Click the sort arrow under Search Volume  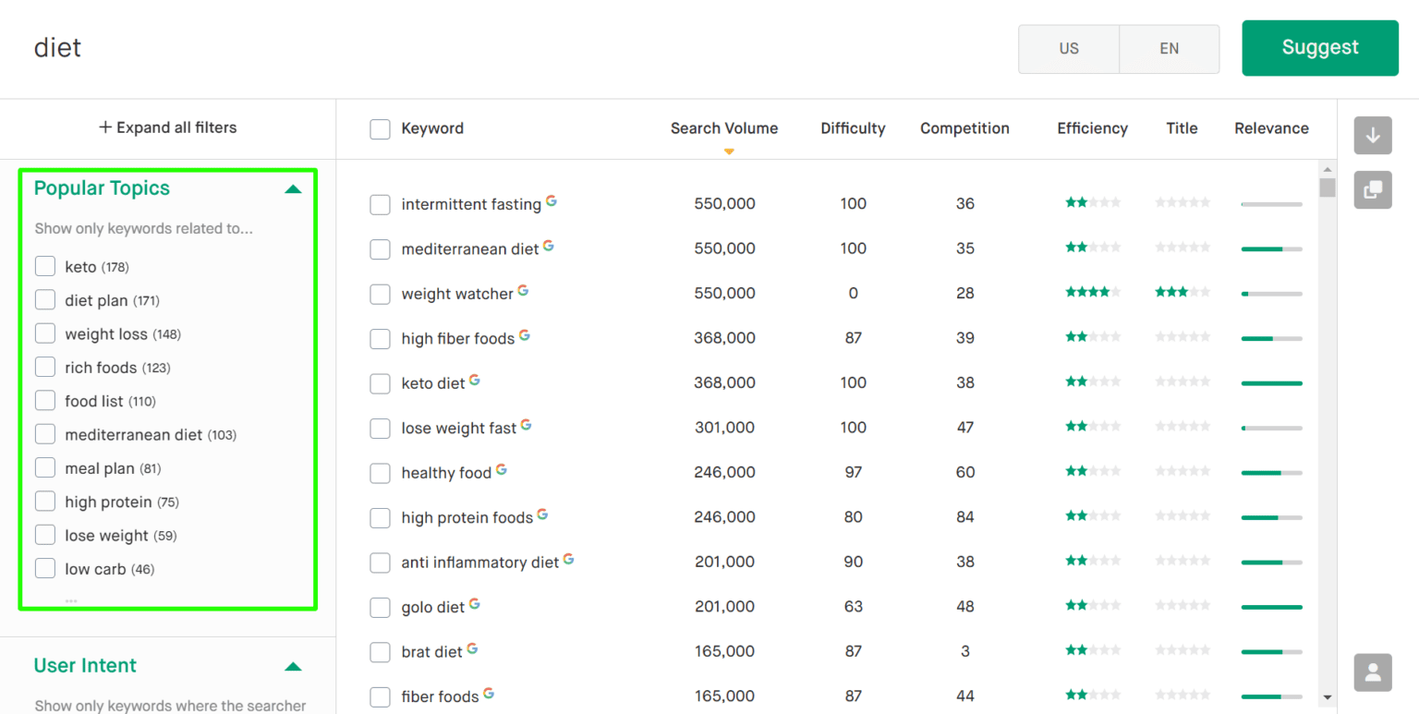click(729, 151)
